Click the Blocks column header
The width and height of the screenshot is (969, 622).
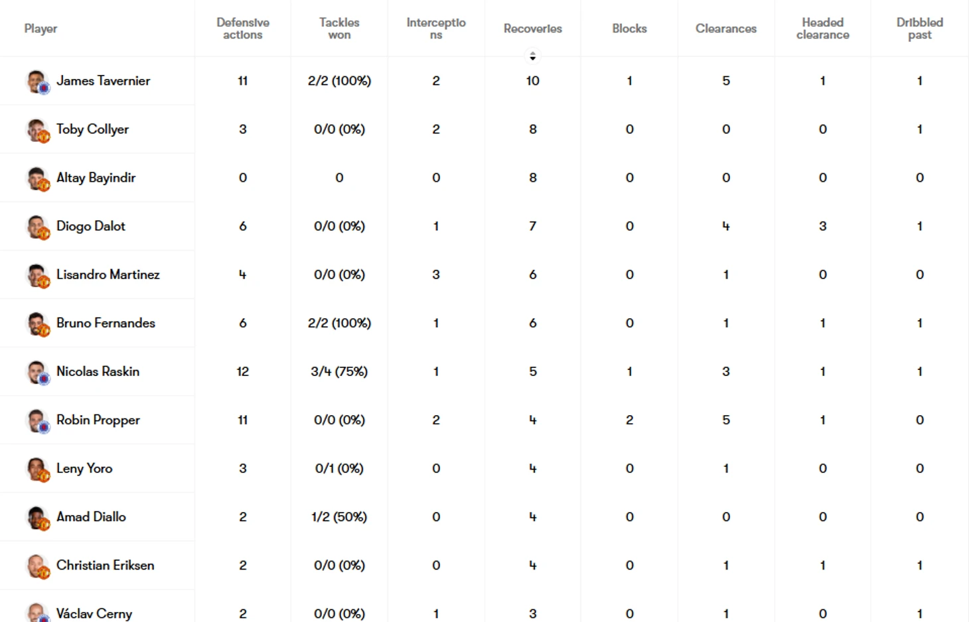click(x=629, y=29)
